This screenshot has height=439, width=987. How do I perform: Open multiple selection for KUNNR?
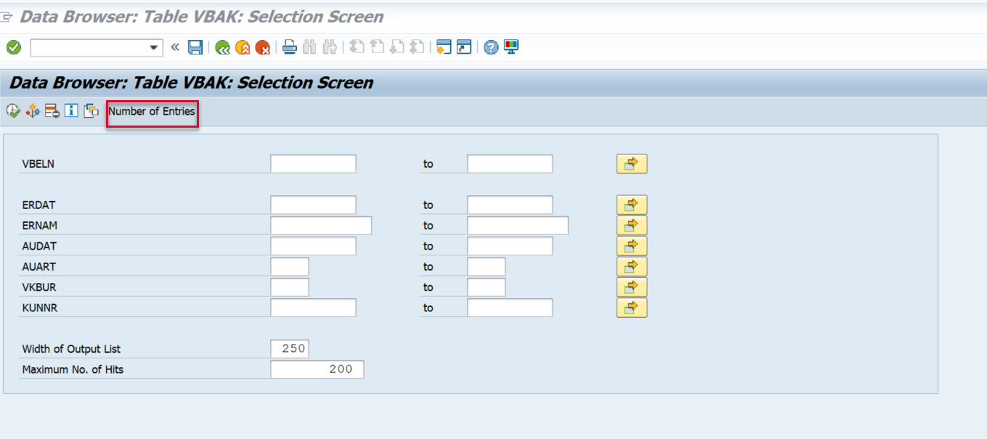pyautogui.click(x=631, y=308)
